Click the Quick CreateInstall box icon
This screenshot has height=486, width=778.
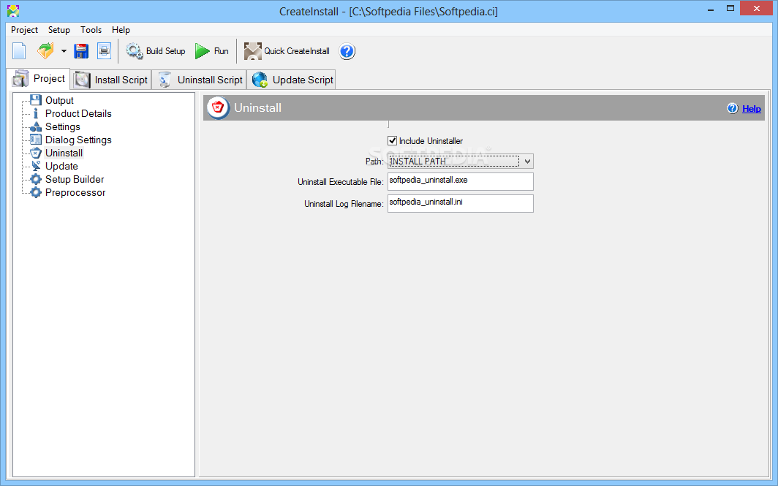point(252,51)
